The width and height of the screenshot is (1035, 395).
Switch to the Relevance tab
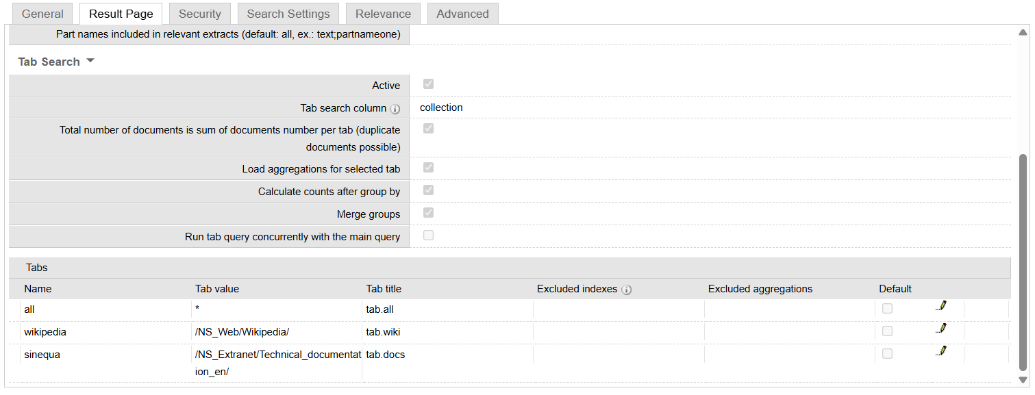click(384, 14)
